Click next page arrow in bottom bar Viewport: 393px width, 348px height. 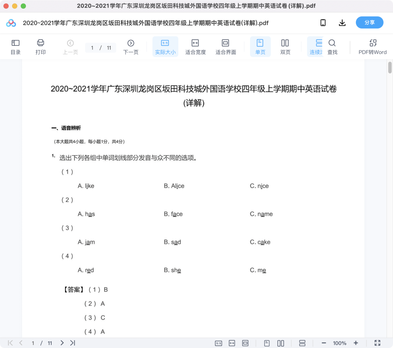(x=62, y=343)
